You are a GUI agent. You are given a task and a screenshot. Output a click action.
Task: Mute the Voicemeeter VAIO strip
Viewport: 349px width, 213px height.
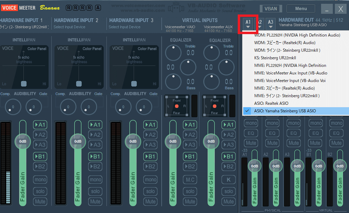pos(190,202)
